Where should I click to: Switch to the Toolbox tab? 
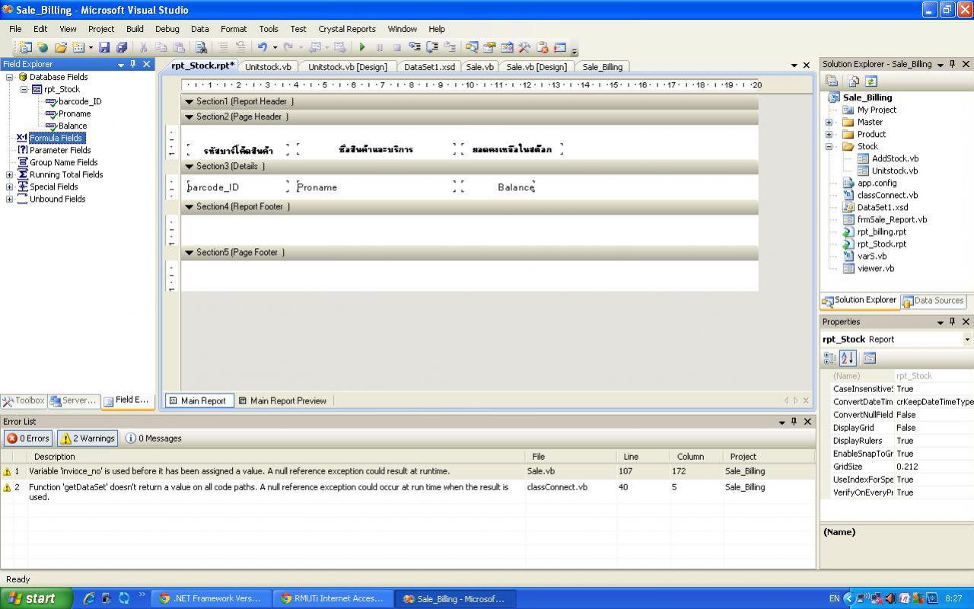(x=24, y=400)
